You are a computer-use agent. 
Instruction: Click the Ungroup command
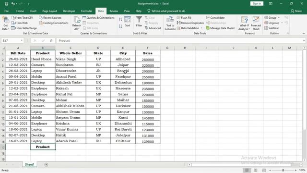click(272, 23)
